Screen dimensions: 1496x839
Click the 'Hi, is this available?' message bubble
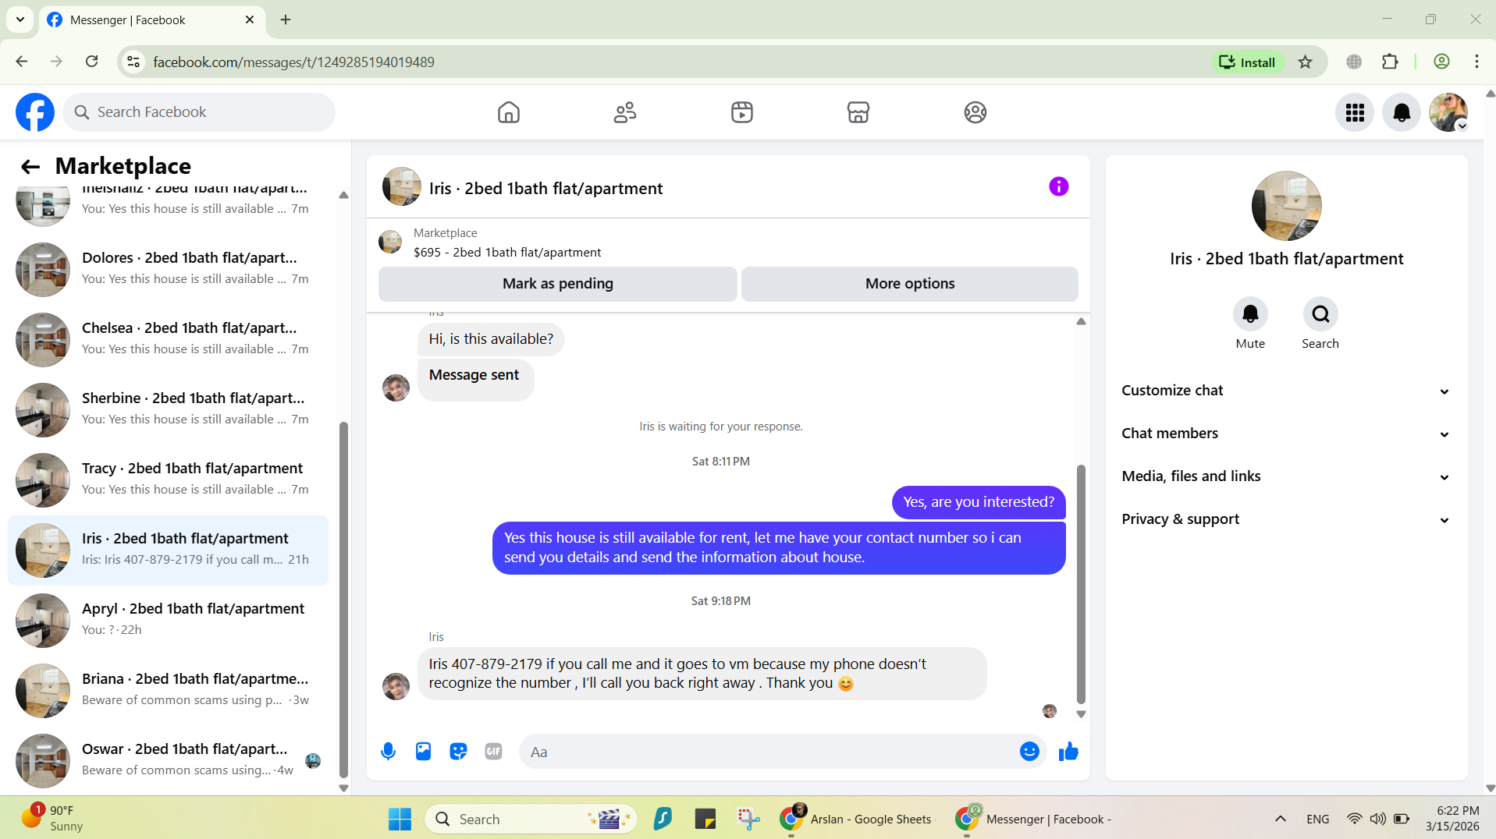pos(491,339)
